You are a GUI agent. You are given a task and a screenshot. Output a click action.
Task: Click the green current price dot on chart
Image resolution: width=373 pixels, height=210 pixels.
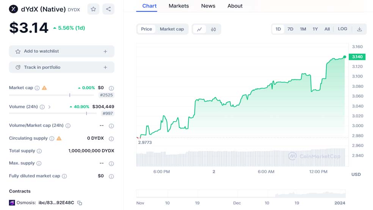pos(345,57)
